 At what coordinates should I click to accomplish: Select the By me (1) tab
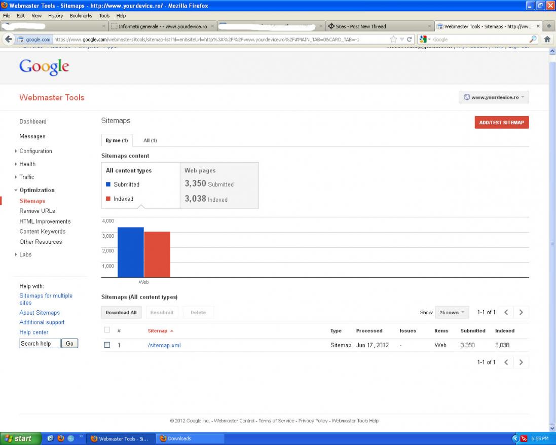pyautogui.click(x=117, y=140)
